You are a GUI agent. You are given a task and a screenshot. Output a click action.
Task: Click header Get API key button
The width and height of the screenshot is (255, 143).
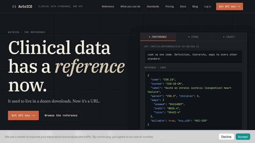229,6
